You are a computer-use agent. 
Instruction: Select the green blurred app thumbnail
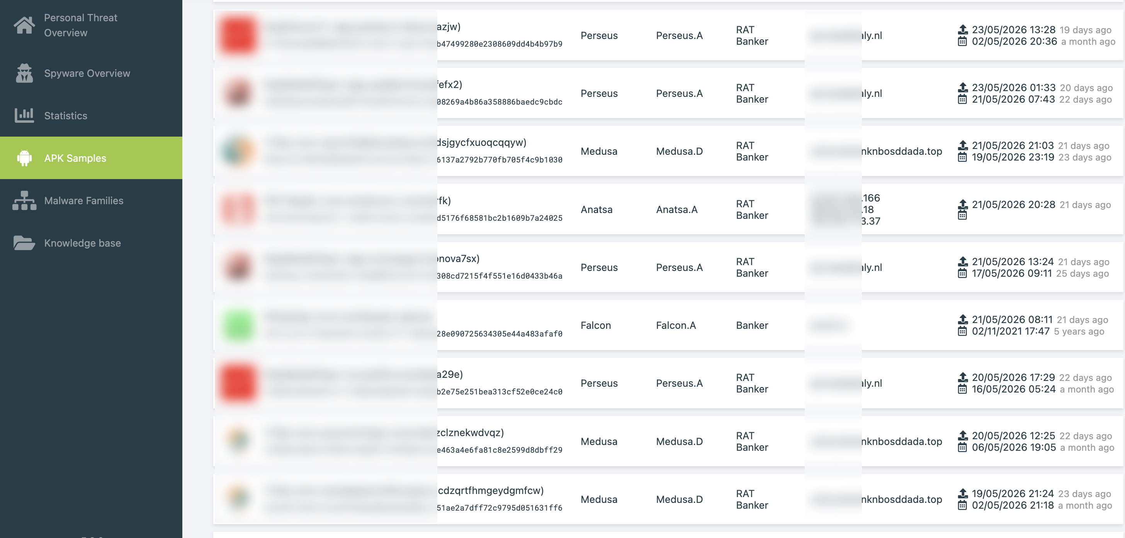click(238, 325)
